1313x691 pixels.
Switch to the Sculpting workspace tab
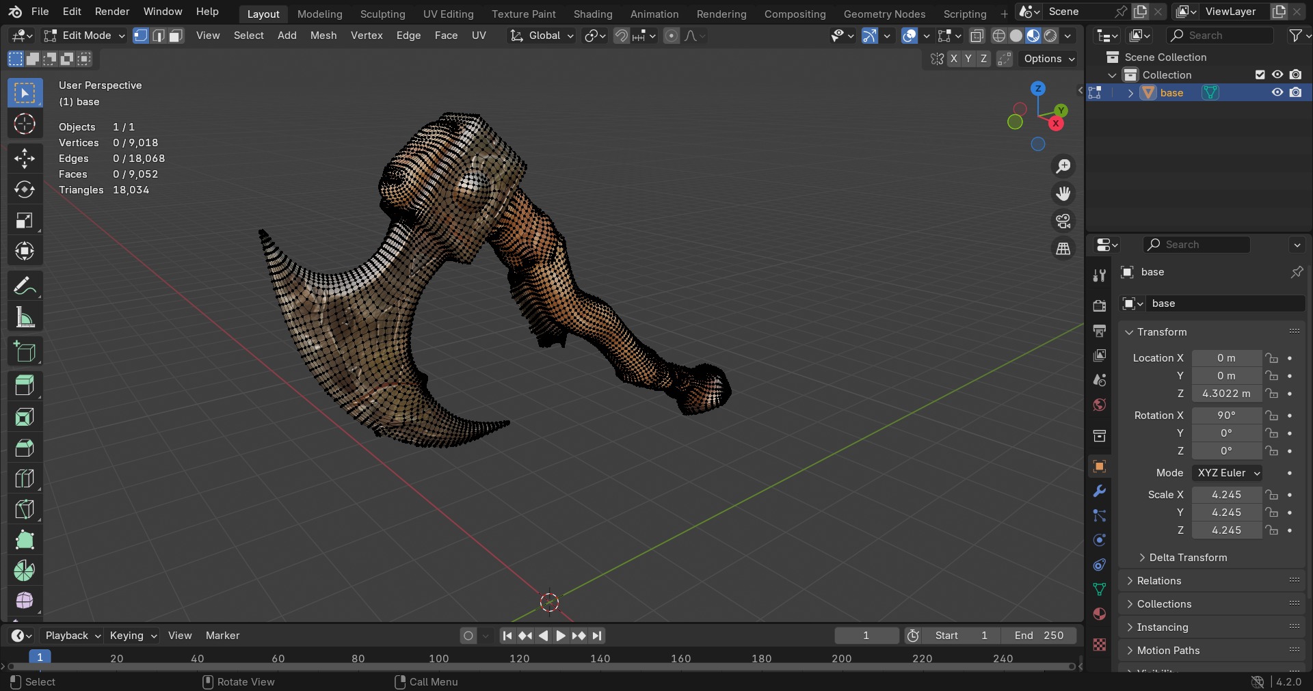[383, 14]
